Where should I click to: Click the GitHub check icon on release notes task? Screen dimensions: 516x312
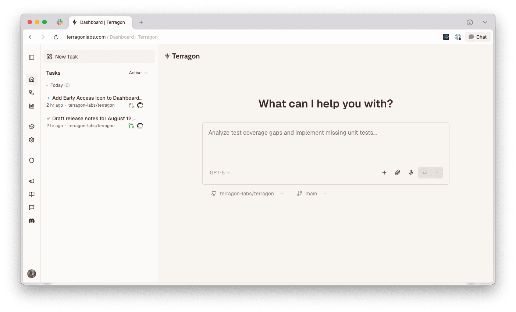(x=140, y=125)
